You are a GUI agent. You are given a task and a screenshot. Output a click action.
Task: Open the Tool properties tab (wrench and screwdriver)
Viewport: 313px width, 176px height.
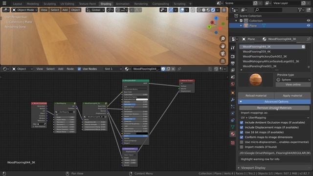pyautogui.click(x=233, y=47)
